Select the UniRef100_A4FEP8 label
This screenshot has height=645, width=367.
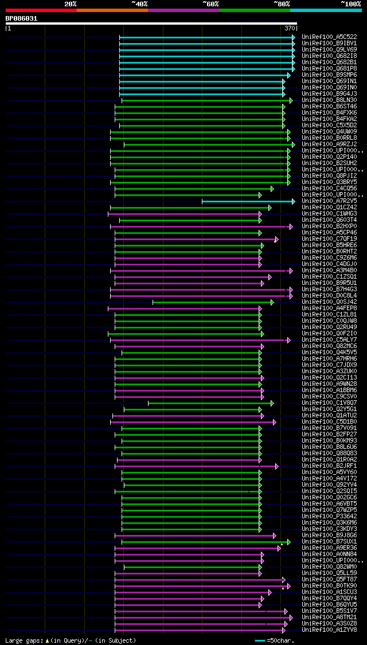click(x=329, y=308)
